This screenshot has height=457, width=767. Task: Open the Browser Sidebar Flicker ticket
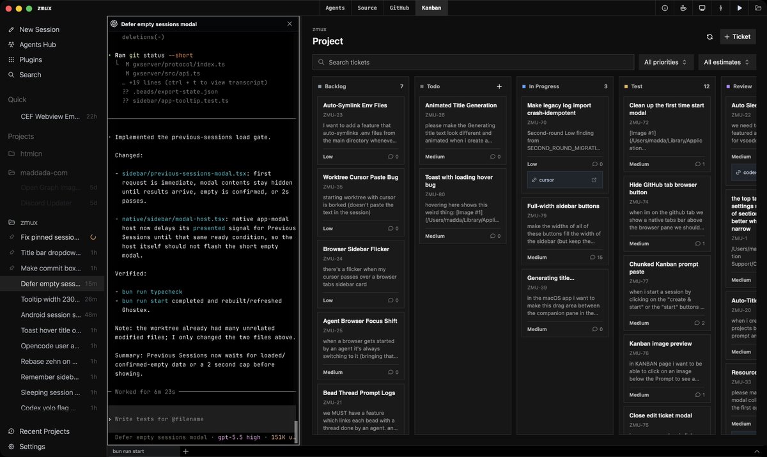click(x=360, y=274)
